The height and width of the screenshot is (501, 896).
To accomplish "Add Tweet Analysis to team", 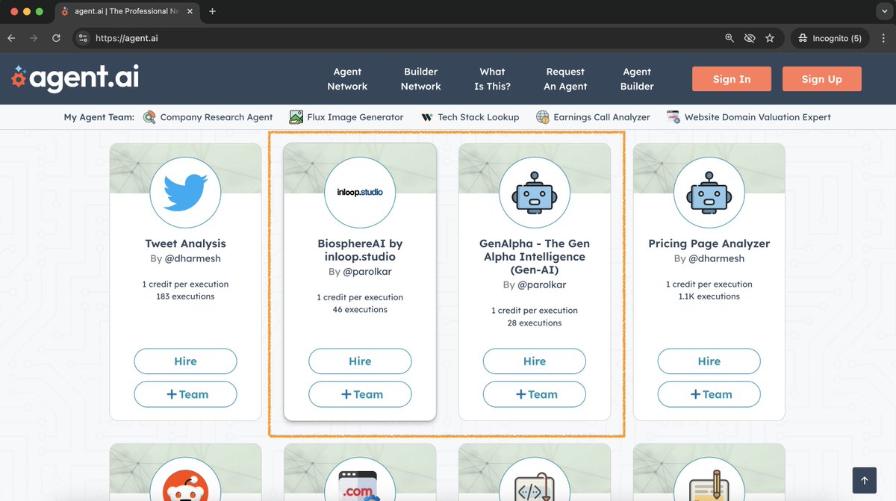I will (x=185, y=394).
